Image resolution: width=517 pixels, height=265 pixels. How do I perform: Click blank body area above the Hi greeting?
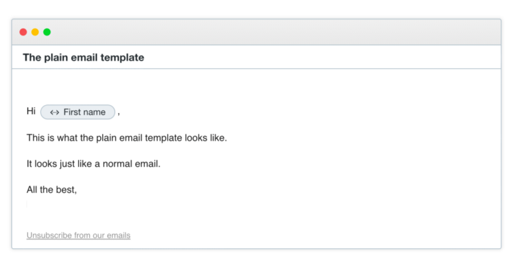tap(257, 86)
